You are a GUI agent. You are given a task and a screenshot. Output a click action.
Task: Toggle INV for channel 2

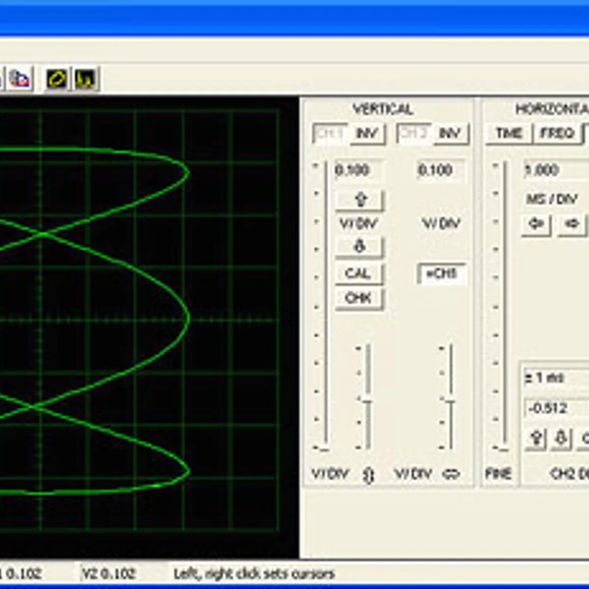(451, 134)
